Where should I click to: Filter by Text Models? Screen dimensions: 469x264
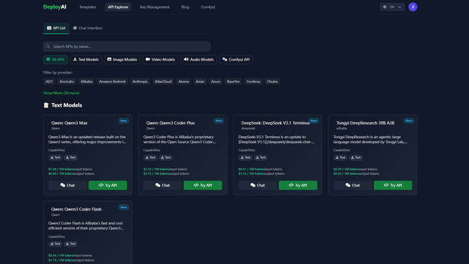[x=86, y=59]
